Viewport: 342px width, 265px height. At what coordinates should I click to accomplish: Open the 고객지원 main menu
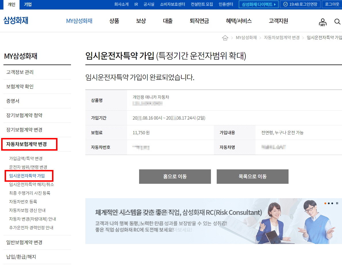tap(278, 21)
